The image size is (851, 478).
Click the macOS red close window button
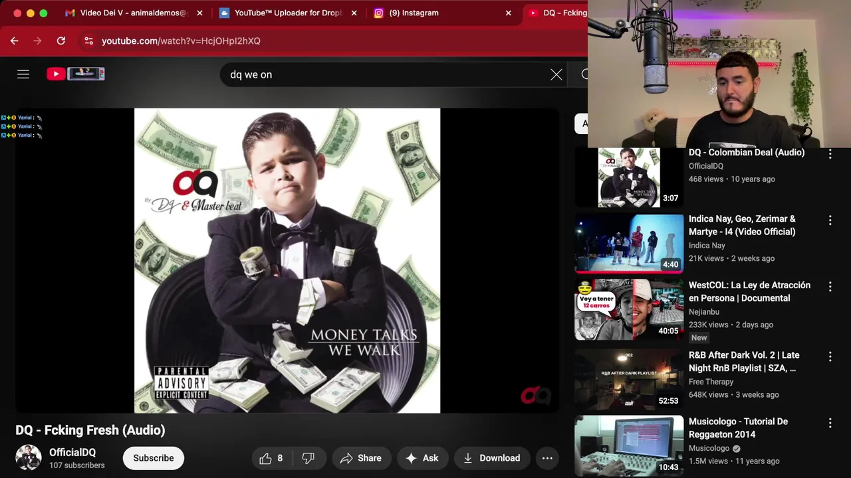(17, 13)
